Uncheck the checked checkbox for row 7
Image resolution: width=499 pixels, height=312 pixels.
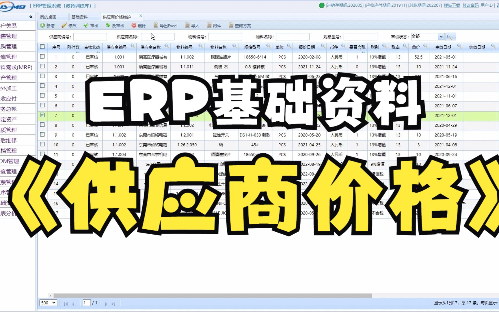point(42,115)
